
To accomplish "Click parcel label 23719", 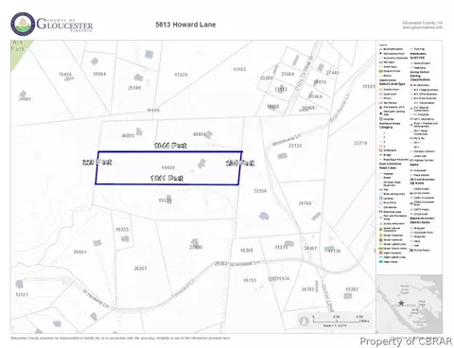I will click(x=360, y=143).
